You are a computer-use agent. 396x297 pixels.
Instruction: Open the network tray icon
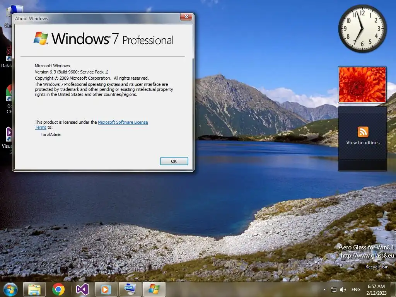point(334,290)
